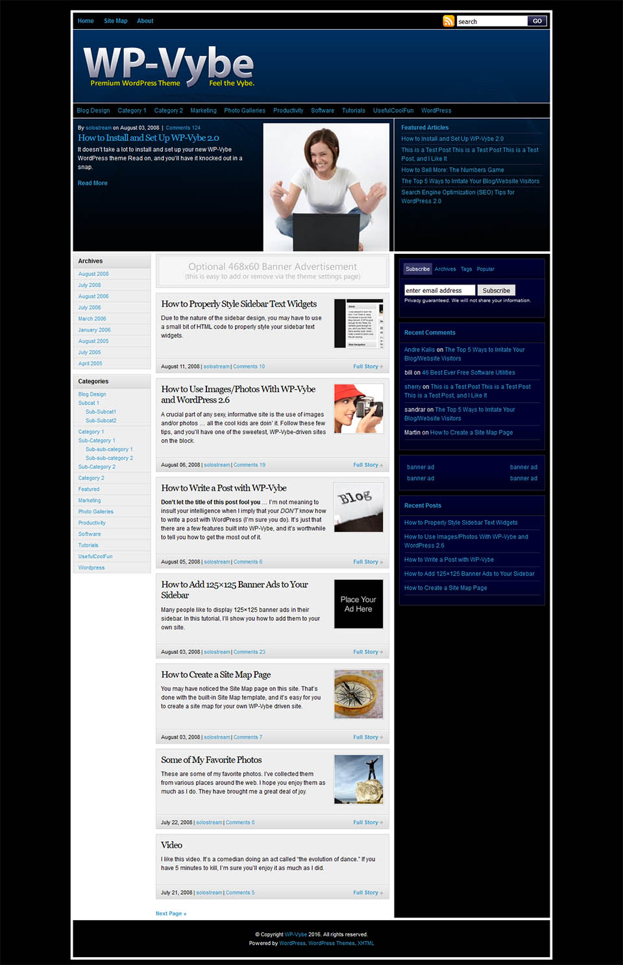
Task: Click the Subscribe button beside the email field
Action: (x=496, y=290)
